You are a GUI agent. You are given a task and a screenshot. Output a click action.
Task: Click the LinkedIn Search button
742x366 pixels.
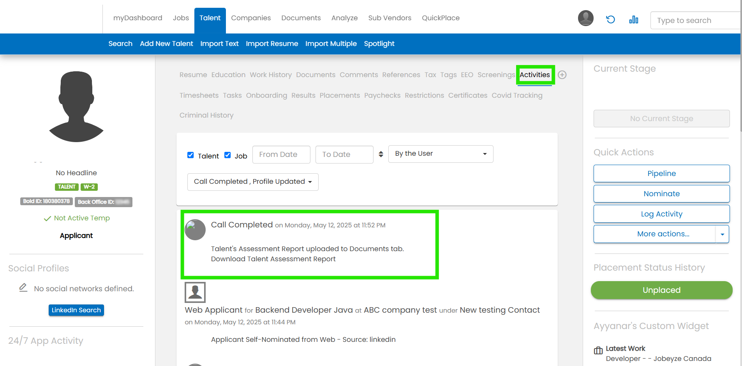coord(76,310)
